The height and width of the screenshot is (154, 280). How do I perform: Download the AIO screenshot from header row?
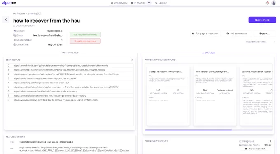(237, 34)
